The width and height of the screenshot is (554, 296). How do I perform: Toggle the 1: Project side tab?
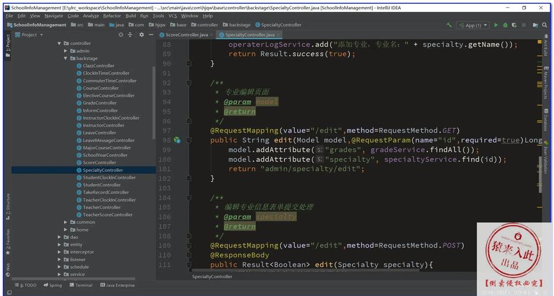(8, 46)
